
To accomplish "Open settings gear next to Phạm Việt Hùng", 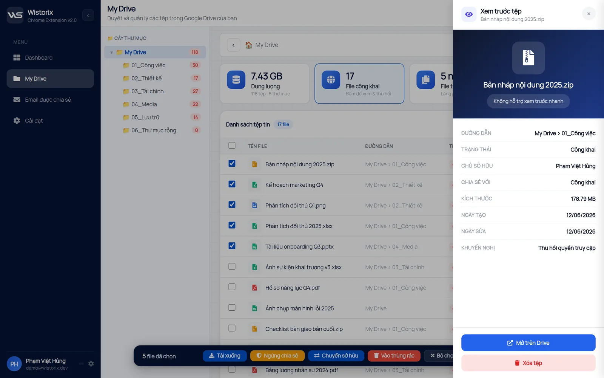I will (x=91, y=364).
